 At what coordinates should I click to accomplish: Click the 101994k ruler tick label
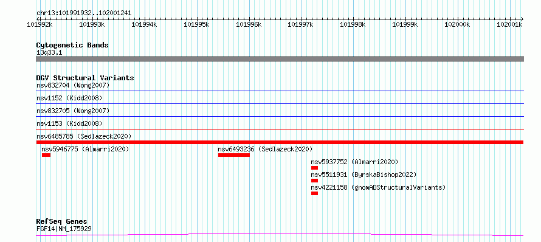pos(144,24)
